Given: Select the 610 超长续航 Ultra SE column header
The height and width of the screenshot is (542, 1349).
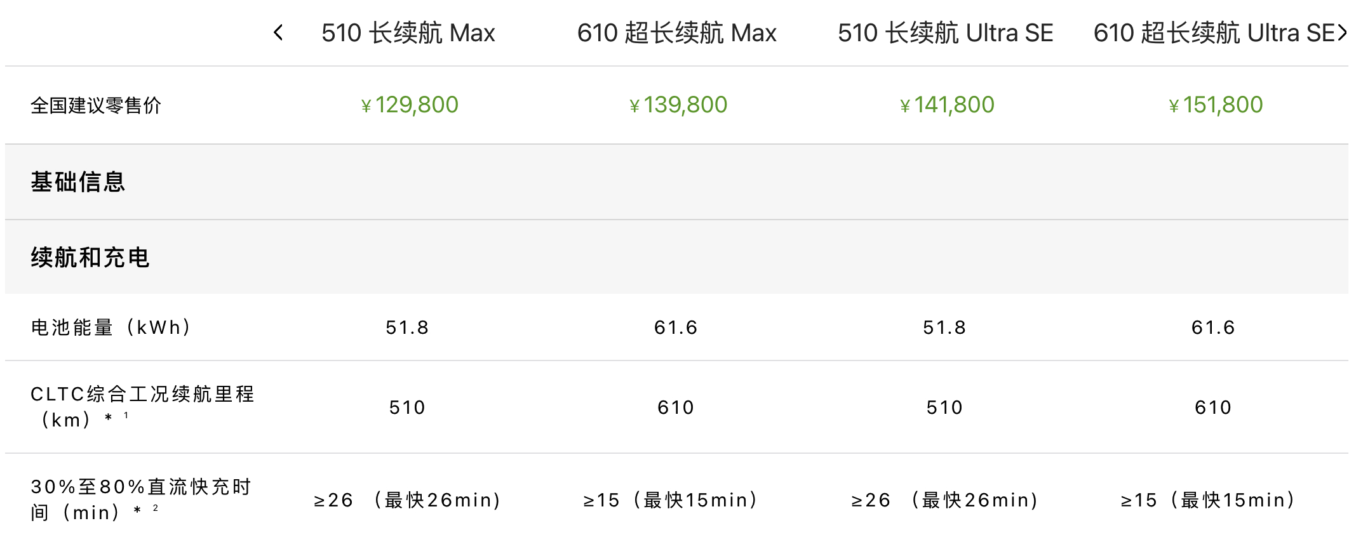Looking at the screenshot, I should click(x=1210, y=32).
